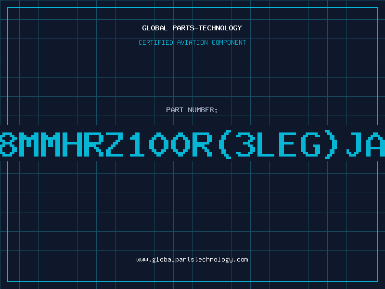This screenshot has height=289, width=385.
Task: Open the www.globalpartstechnology.com link
Action: click(x=192, y=260)
